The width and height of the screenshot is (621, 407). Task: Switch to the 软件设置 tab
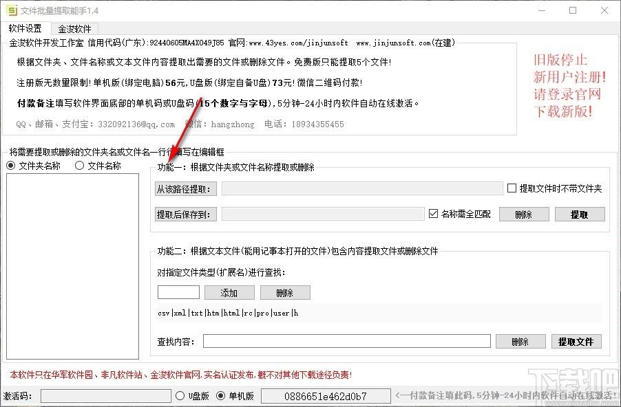pyautogui.click(x=25, y=28)
